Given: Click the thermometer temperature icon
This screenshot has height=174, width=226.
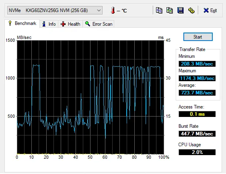Looking at the screenshot, I should coord(113,10).
